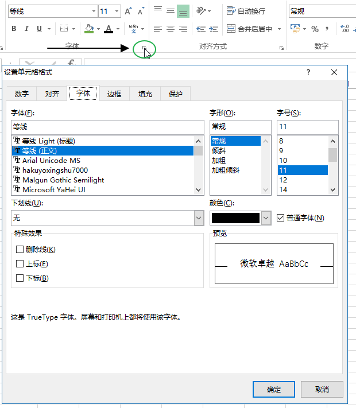Expand the 颜色 font color dropdown arrow
This screenshot has width=356, height=408.
(266, 218)
